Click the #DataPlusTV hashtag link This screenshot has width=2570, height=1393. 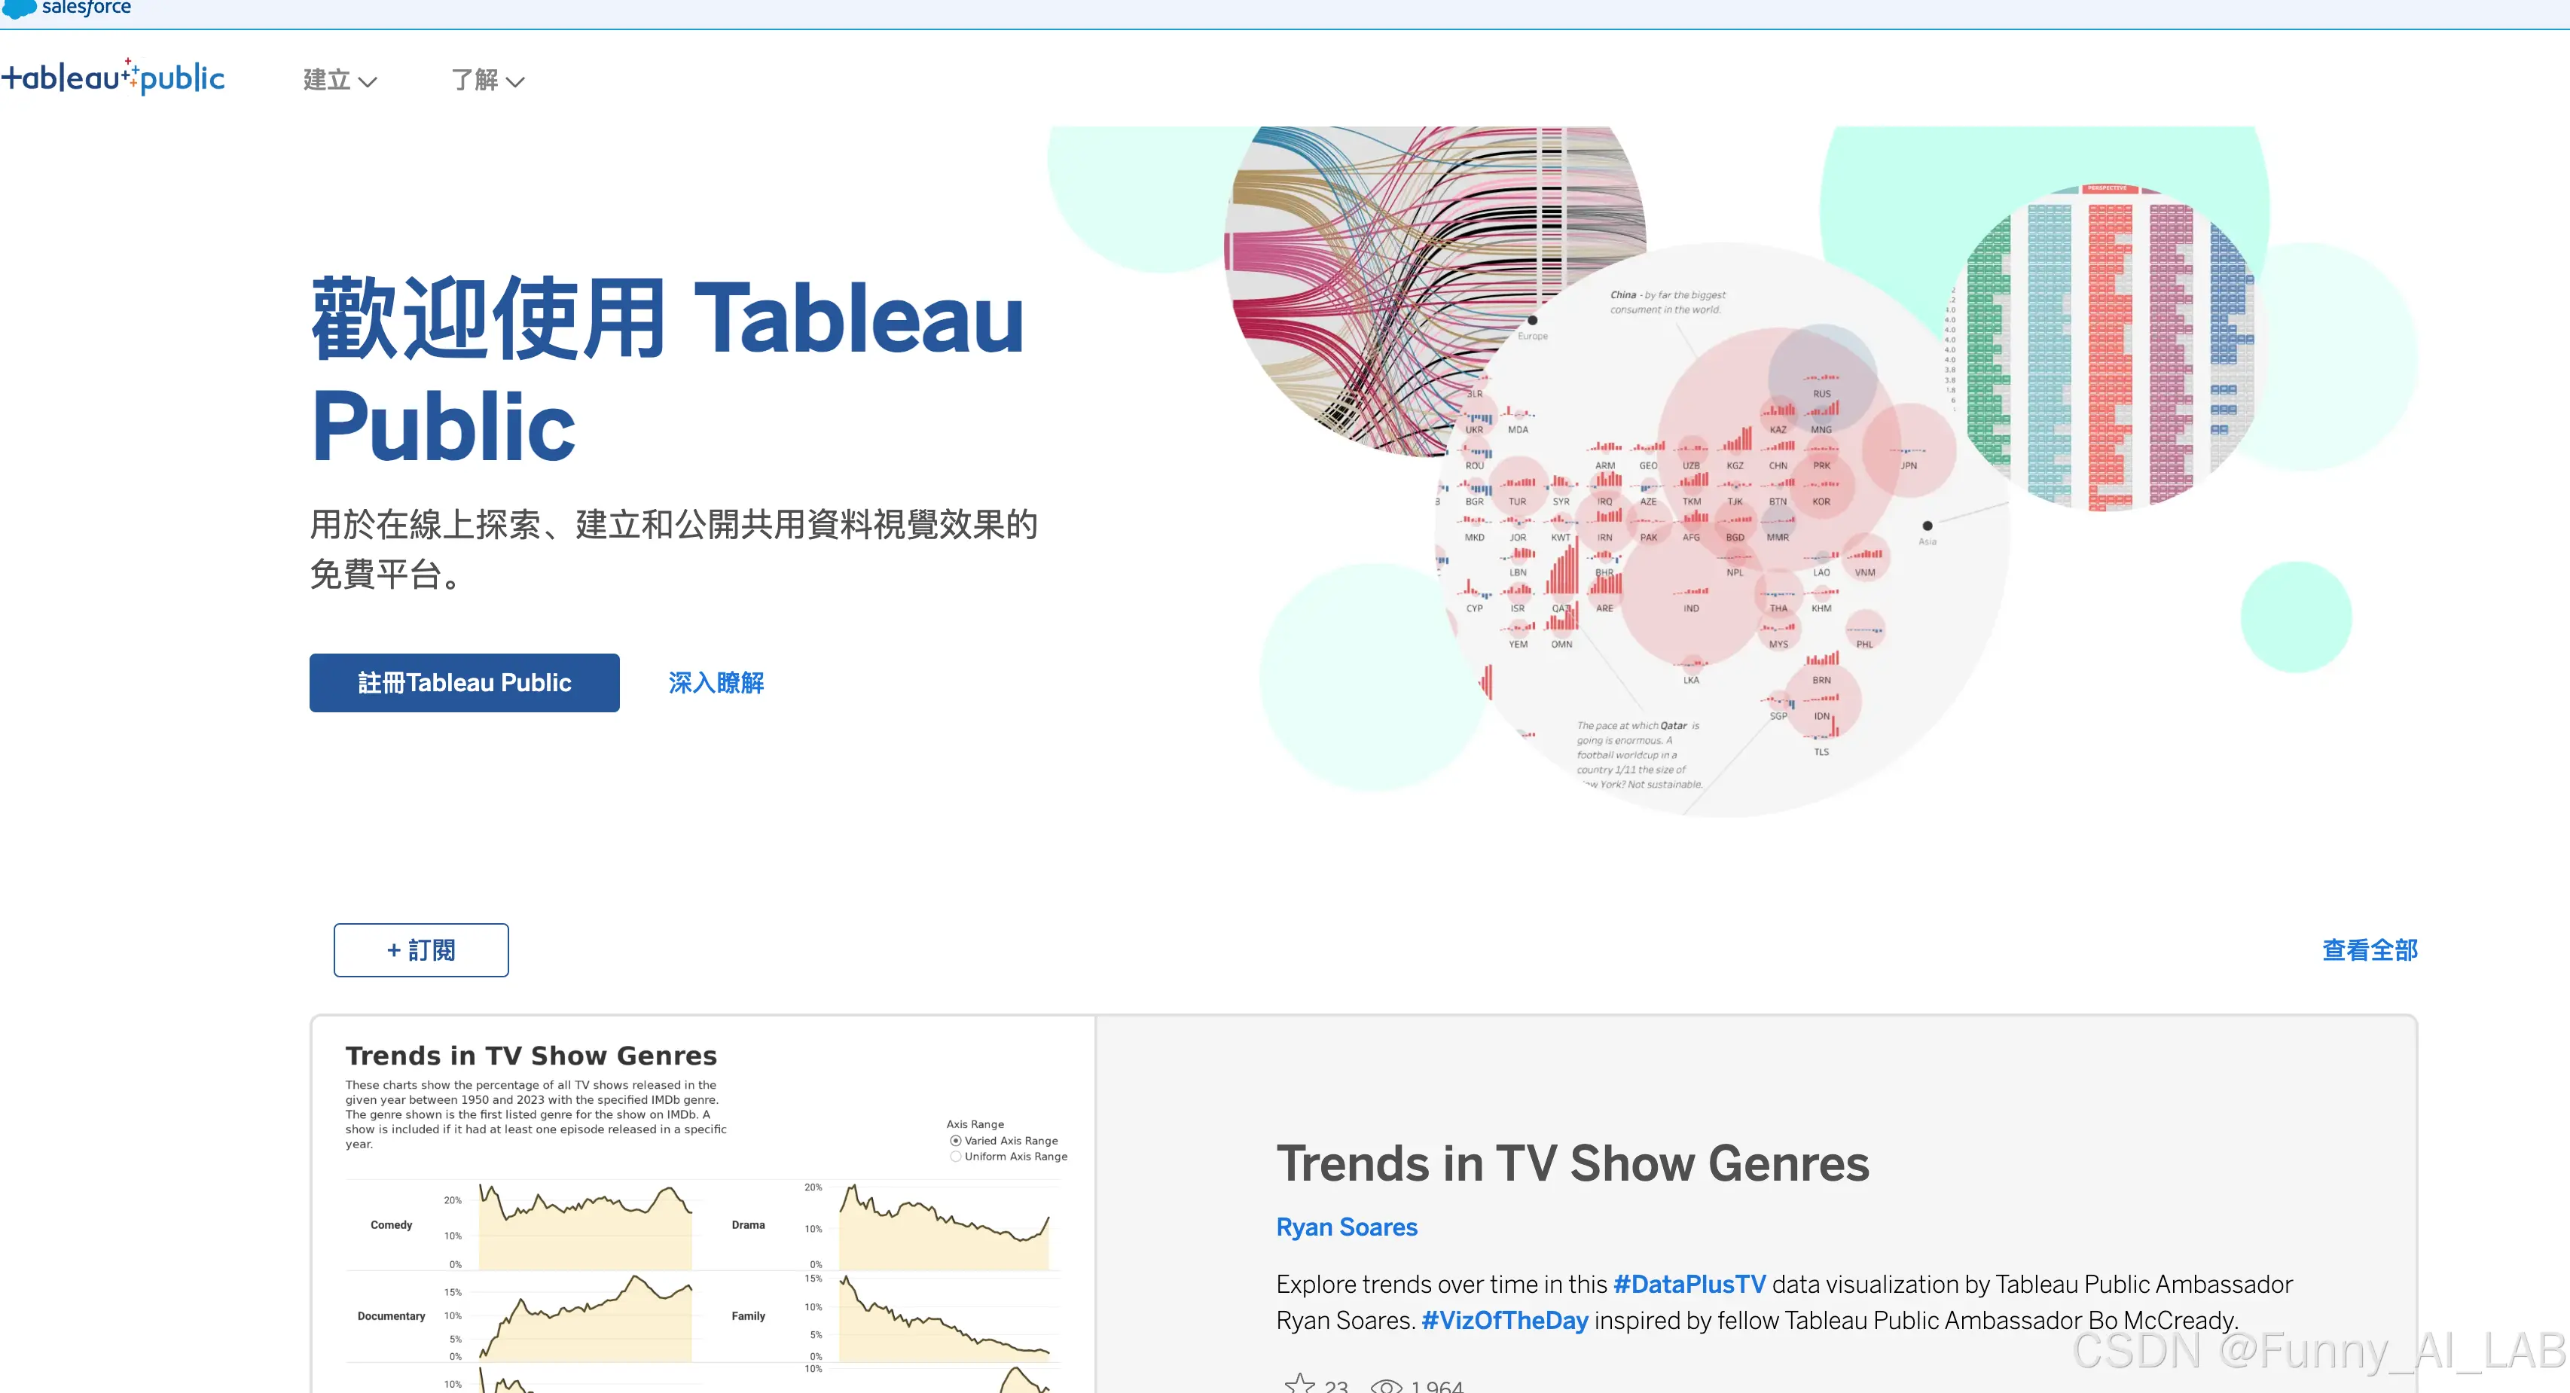tap(1689, 1285)
